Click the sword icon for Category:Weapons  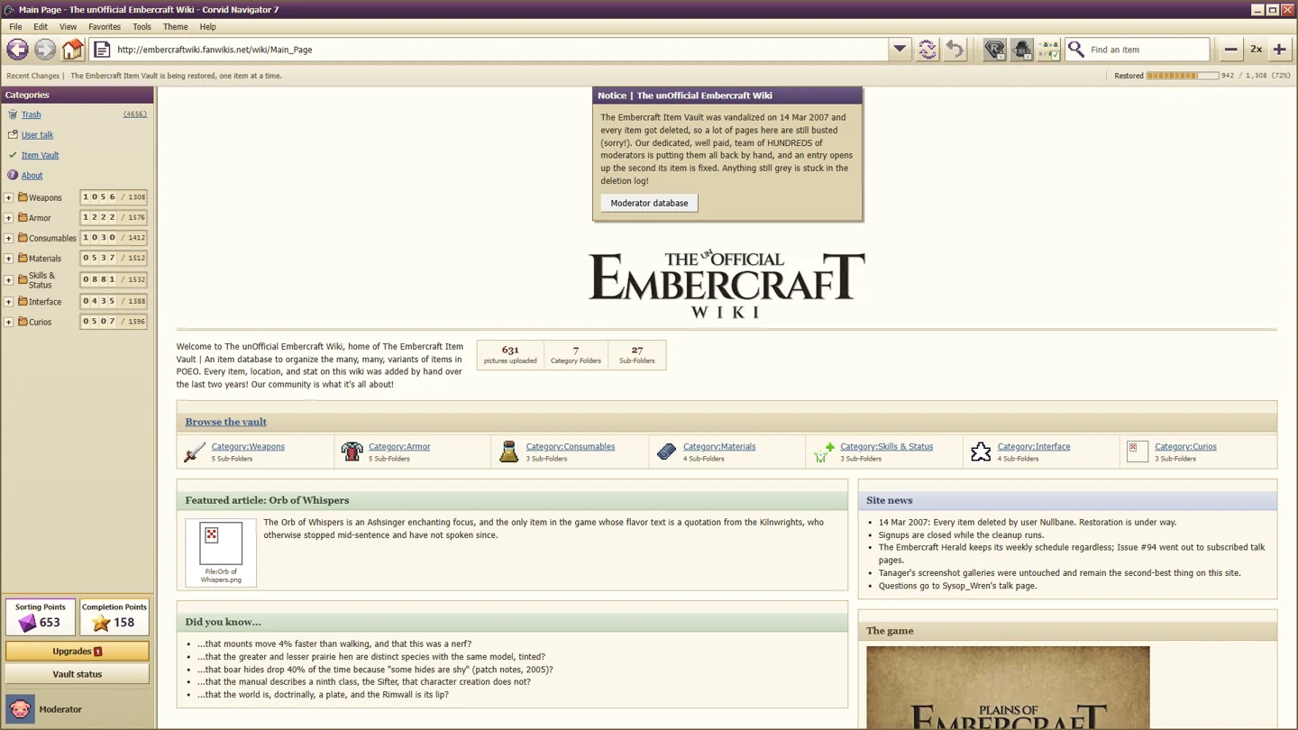coord(195,452)
